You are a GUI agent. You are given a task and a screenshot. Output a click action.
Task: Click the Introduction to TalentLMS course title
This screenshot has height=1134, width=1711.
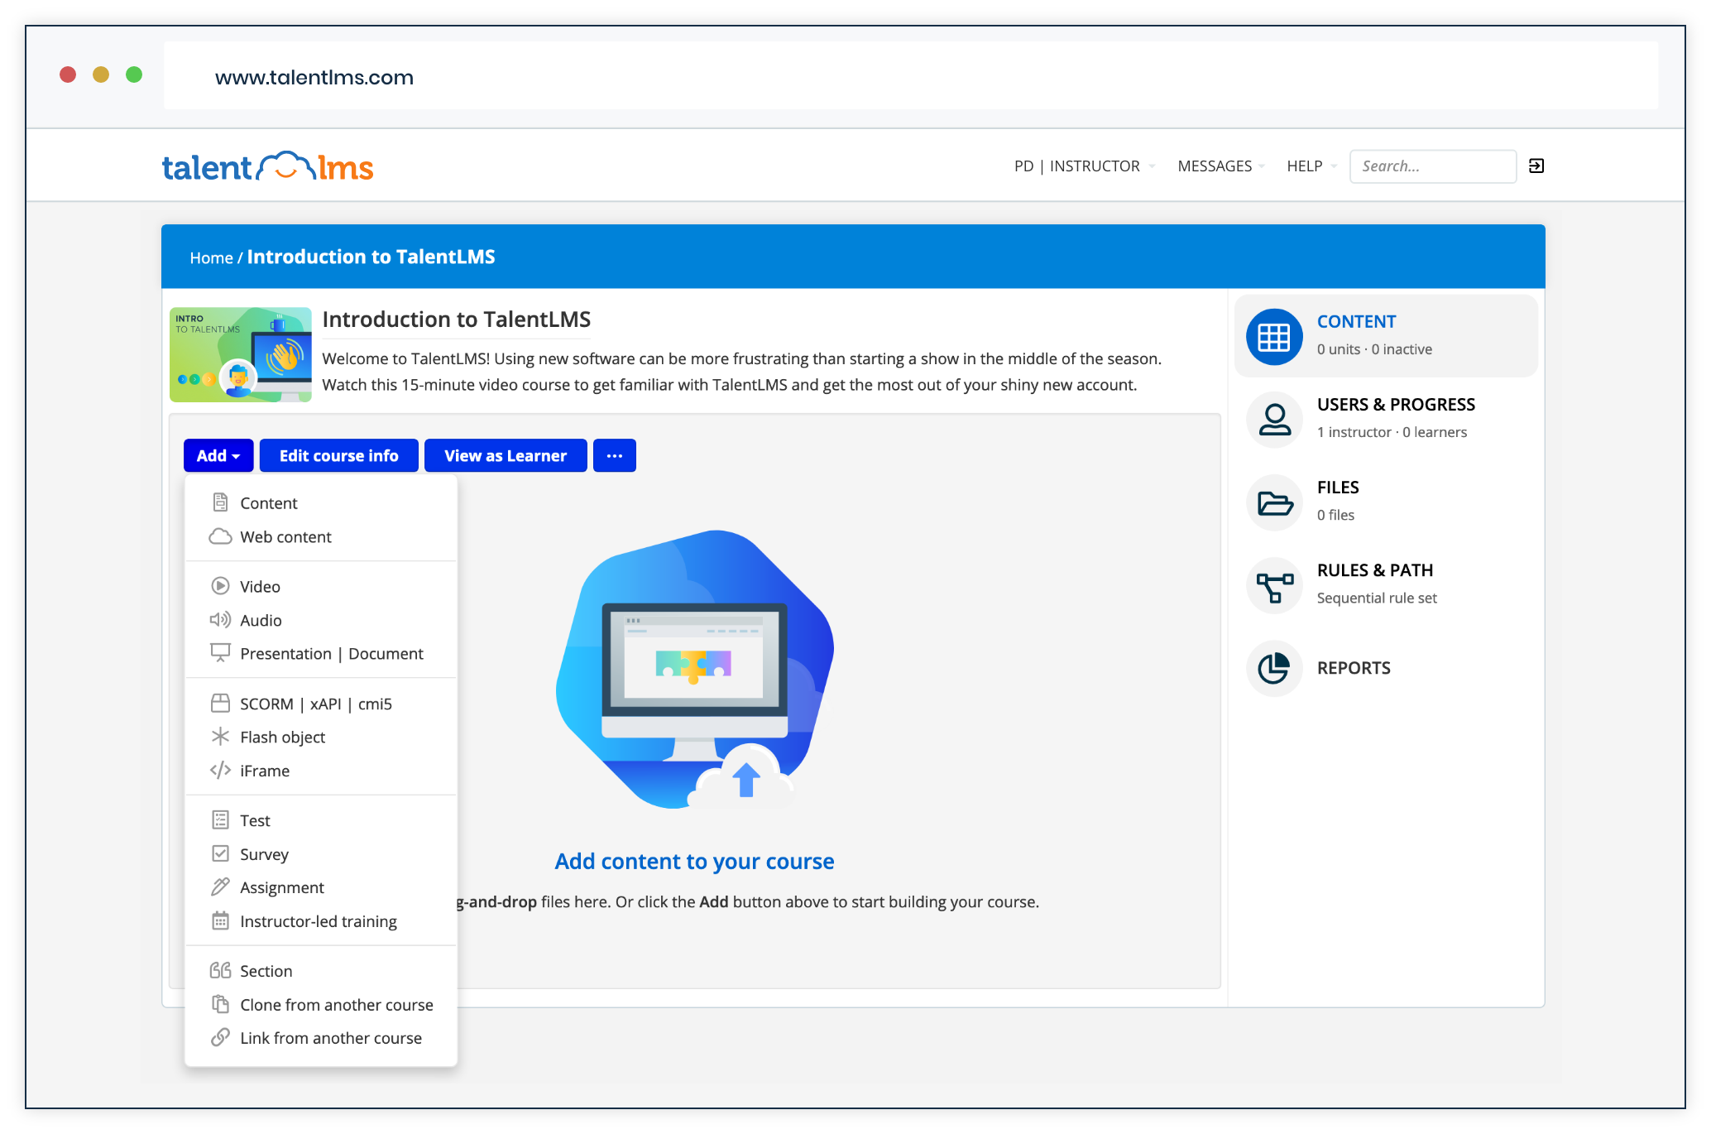click(x=456, y=320)
